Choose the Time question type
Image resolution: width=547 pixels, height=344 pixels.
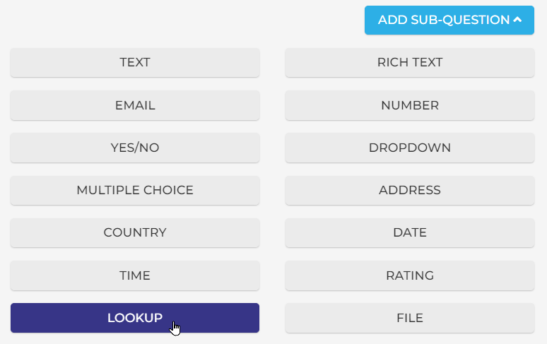click(135, 275)
